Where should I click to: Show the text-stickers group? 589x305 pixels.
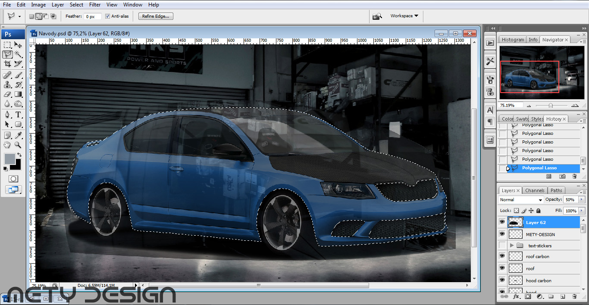pos(502,245)
